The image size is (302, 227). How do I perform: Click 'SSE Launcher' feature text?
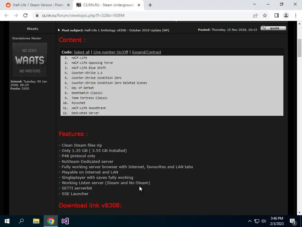point(75,194)
